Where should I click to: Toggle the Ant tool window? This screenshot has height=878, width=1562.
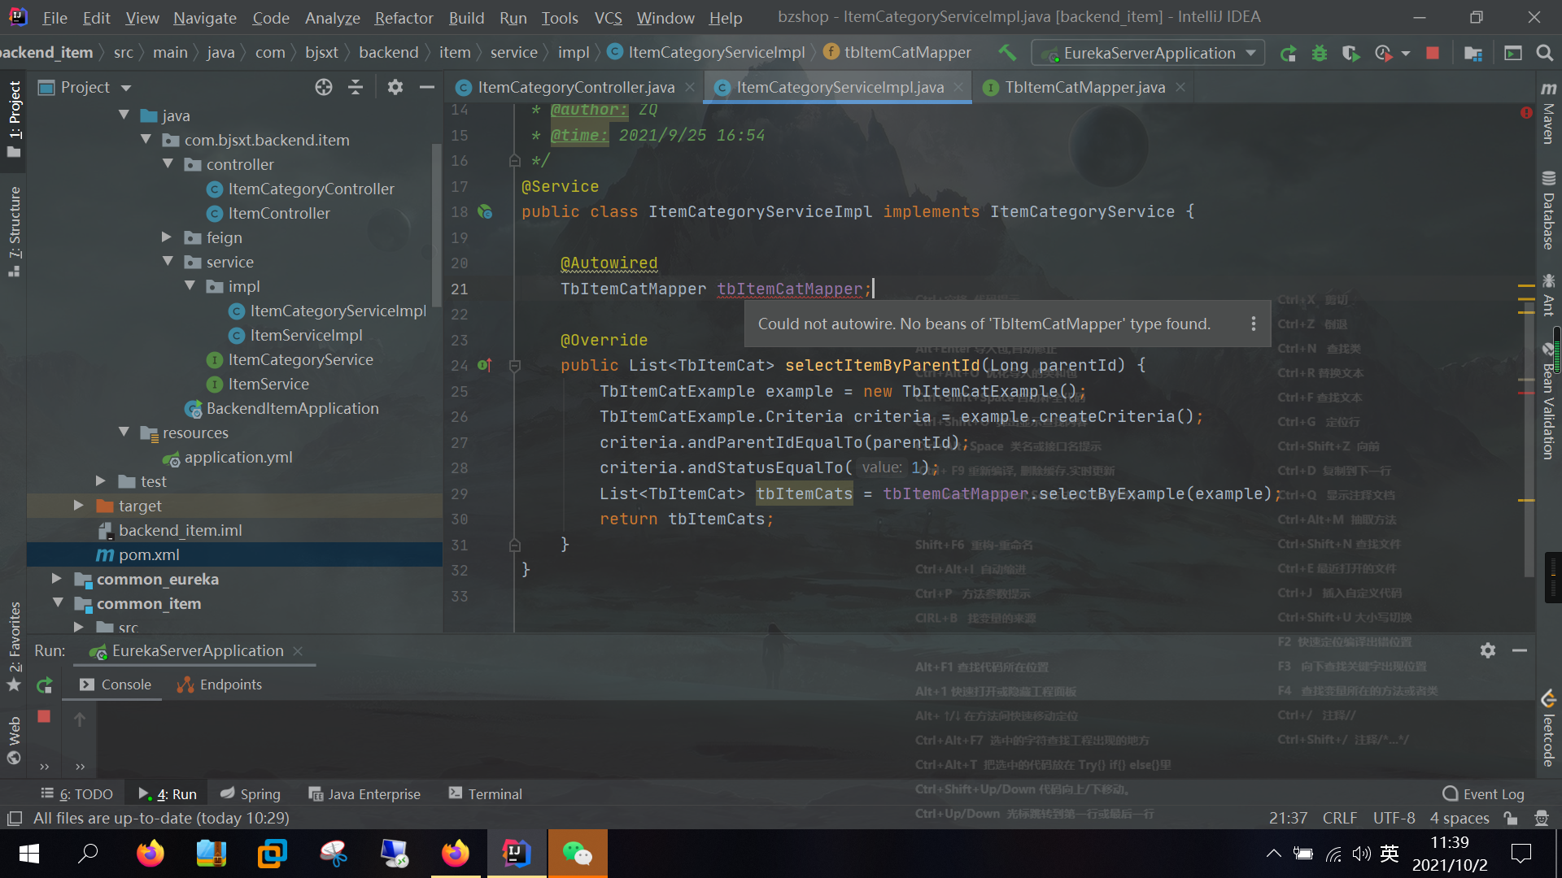[x=1548, y=295]
